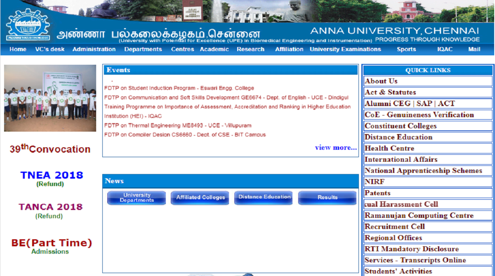The image size is (495, 276).
Task: Open the TNEA 2018 Refund link
Action: pyautogui.click(x=52, y=179)
